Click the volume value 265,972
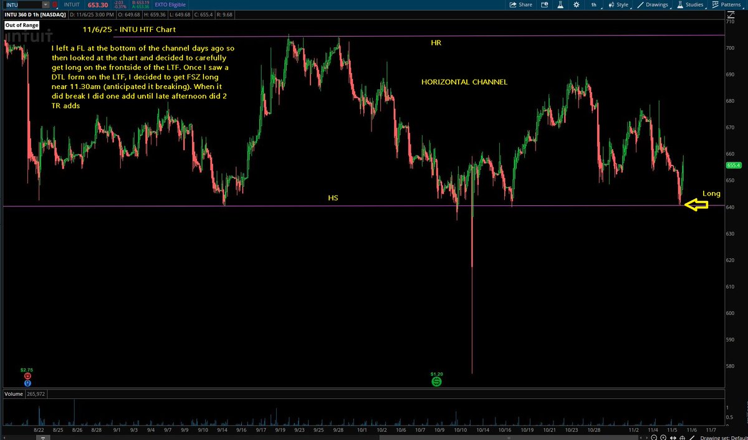748x440 pixels. pos(37,394)
